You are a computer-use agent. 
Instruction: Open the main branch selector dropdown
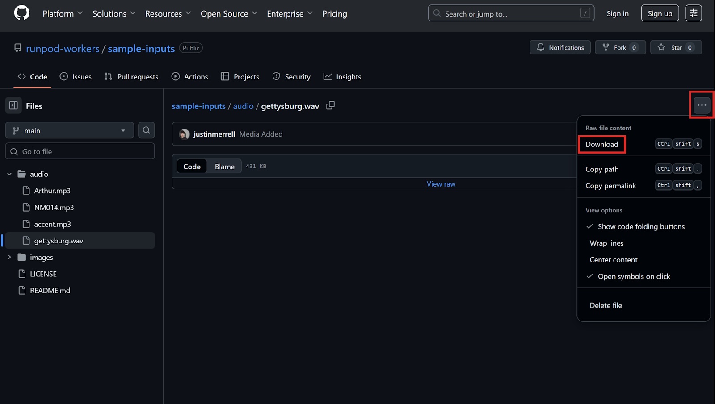(x=70, y=130)
